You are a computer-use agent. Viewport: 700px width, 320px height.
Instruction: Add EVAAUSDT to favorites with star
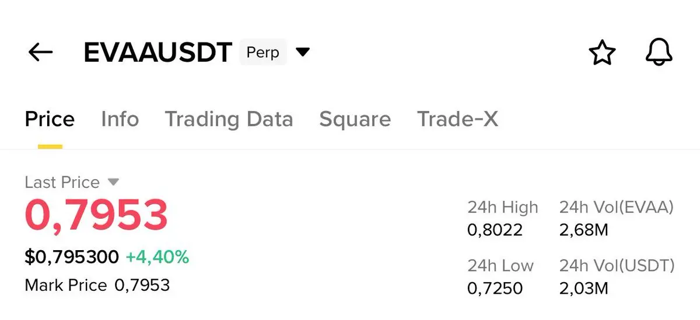pyautogui.click(x=601, y=53)
